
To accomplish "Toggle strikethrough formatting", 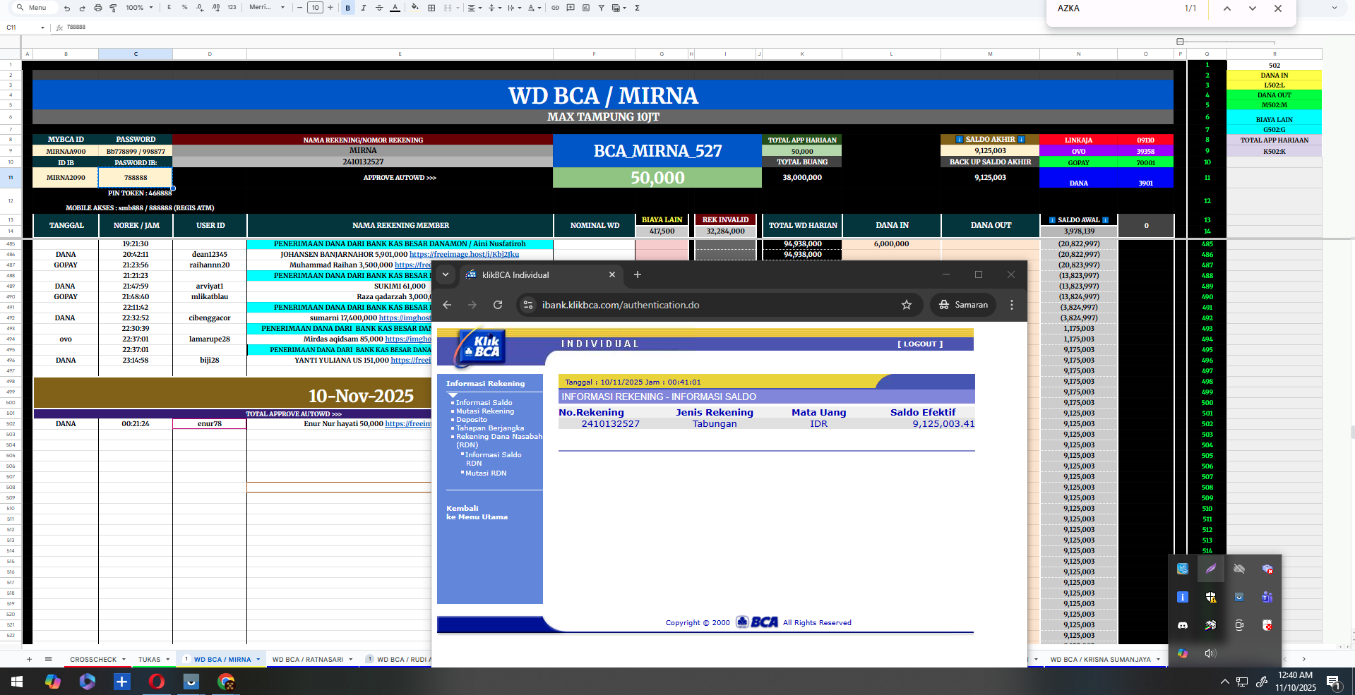I will tap(379, 8).
